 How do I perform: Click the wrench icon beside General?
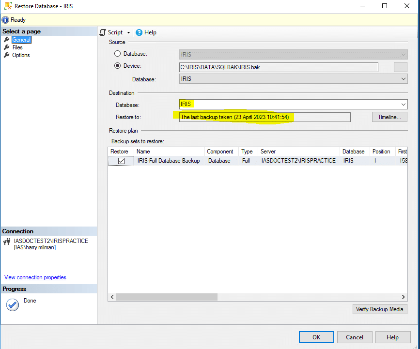7,40
